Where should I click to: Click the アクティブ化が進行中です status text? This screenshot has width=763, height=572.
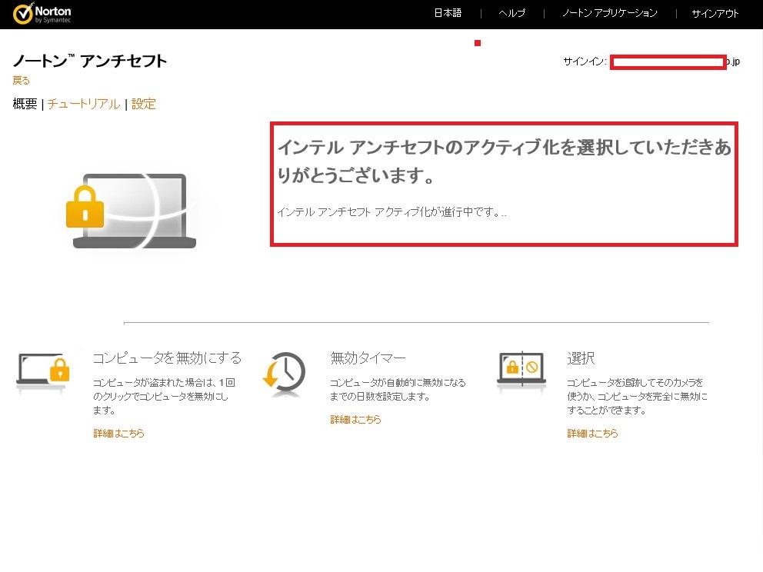click(x=391, y=212)
